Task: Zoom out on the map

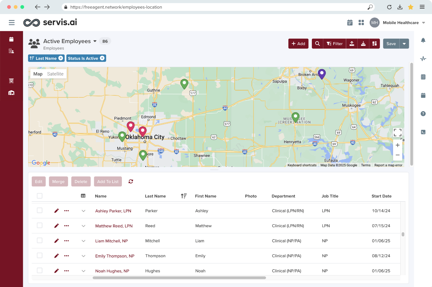Action: [x=397, y=155]
